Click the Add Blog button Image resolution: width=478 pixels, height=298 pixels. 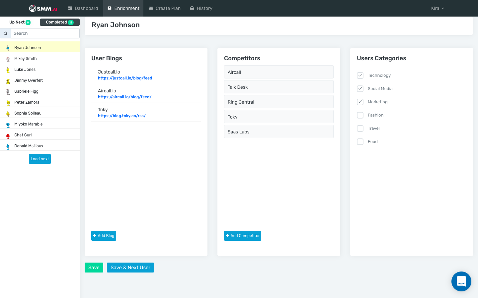point(104,236)
